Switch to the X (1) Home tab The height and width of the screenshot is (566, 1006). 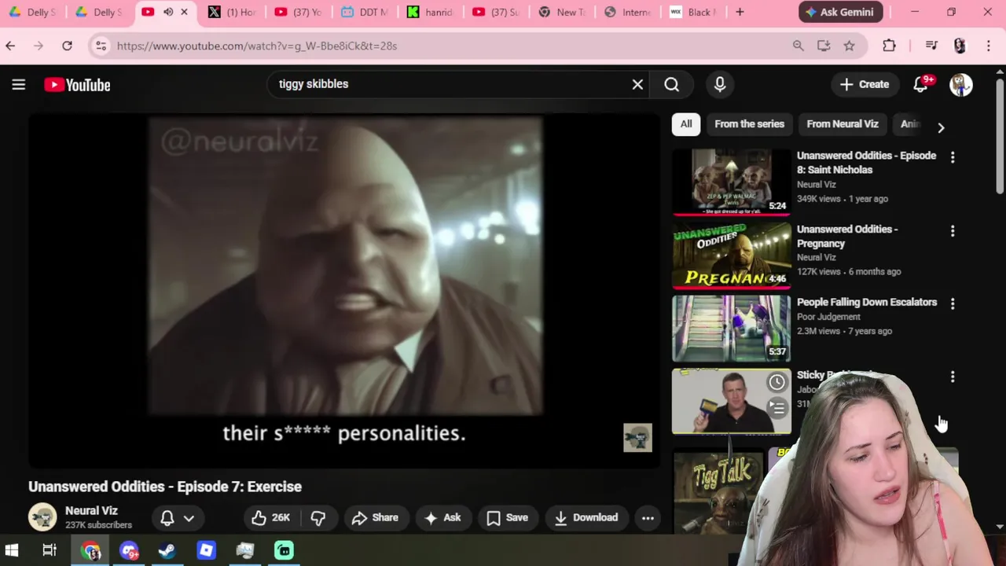pyautogui.click(x=232, y=12)
